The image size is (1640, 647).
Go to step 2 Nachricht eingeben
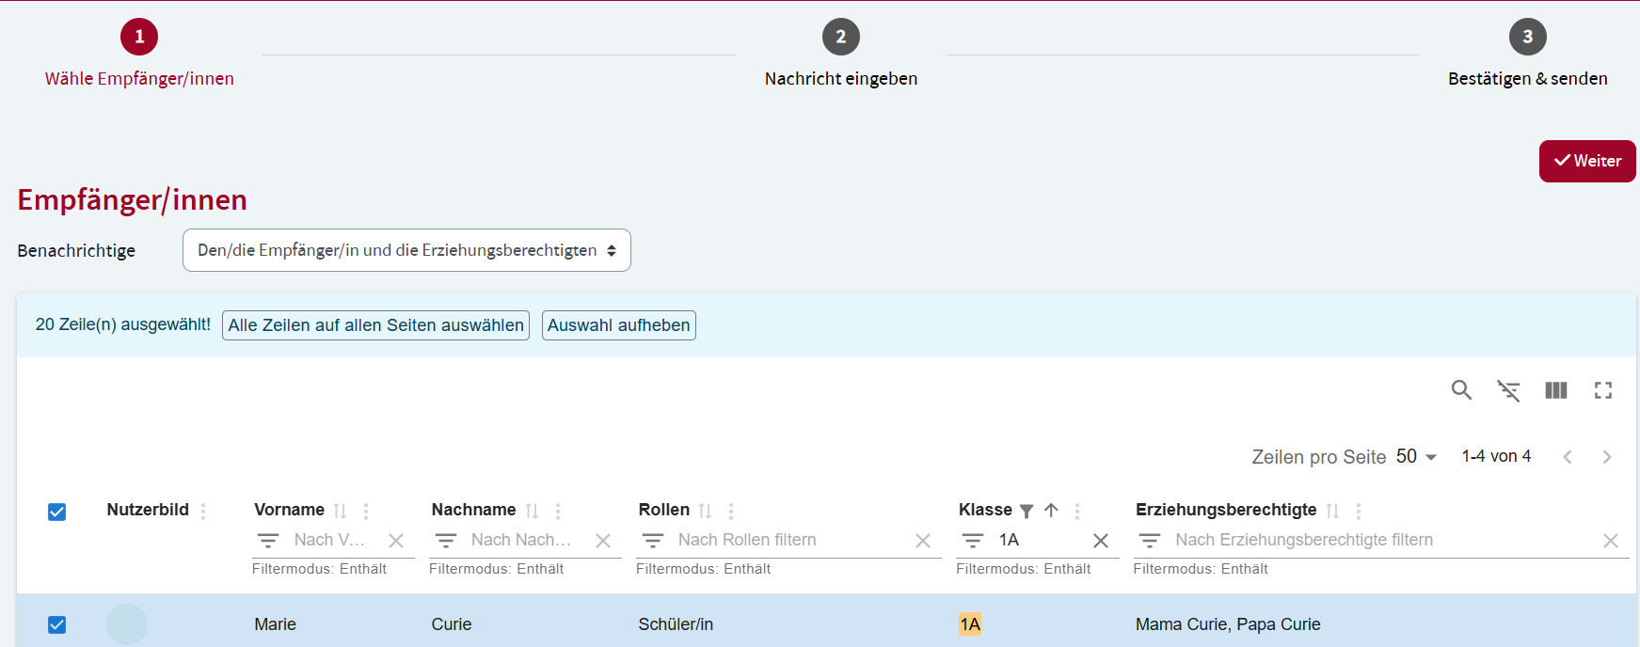[840, 38]
